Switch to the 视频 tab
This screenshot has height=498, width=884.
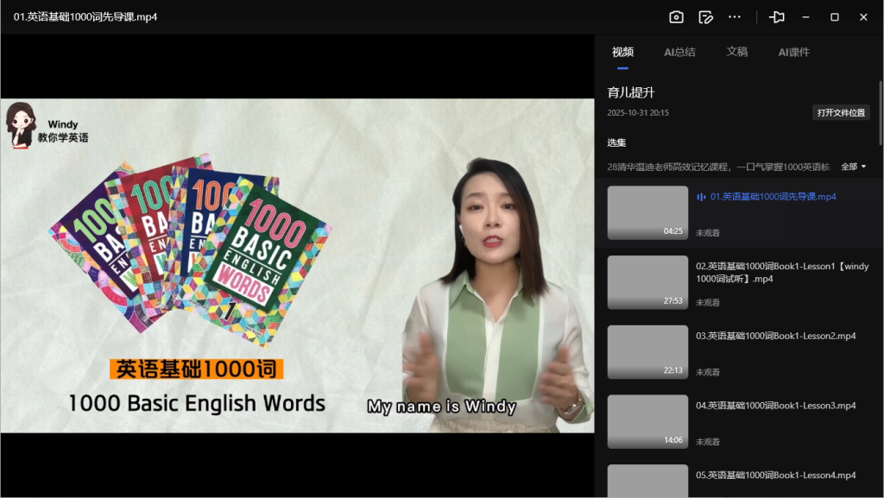pyautogui.click(x=622, y=52)
